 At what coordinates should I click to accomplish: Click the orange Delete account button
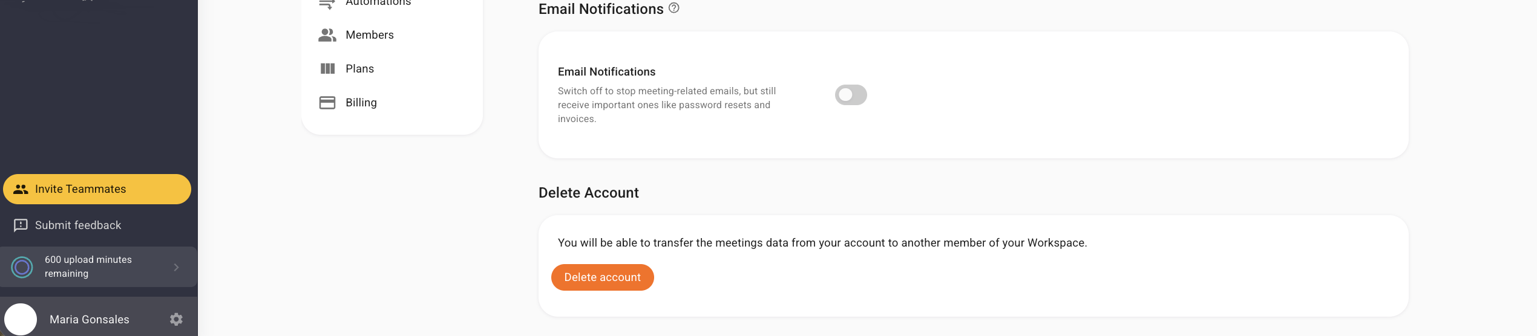[x=603, y=277]
